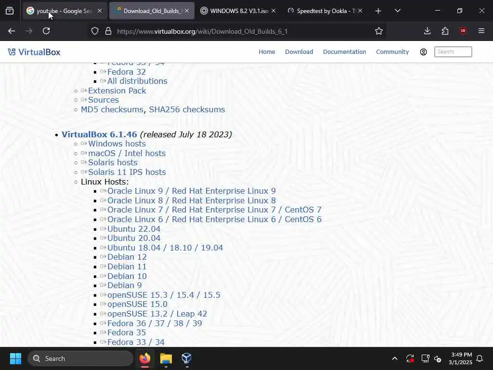Close the youtube Google Search tab
Image resolution: width=493 pixels, height=370 pixels.
coord(100,11)
